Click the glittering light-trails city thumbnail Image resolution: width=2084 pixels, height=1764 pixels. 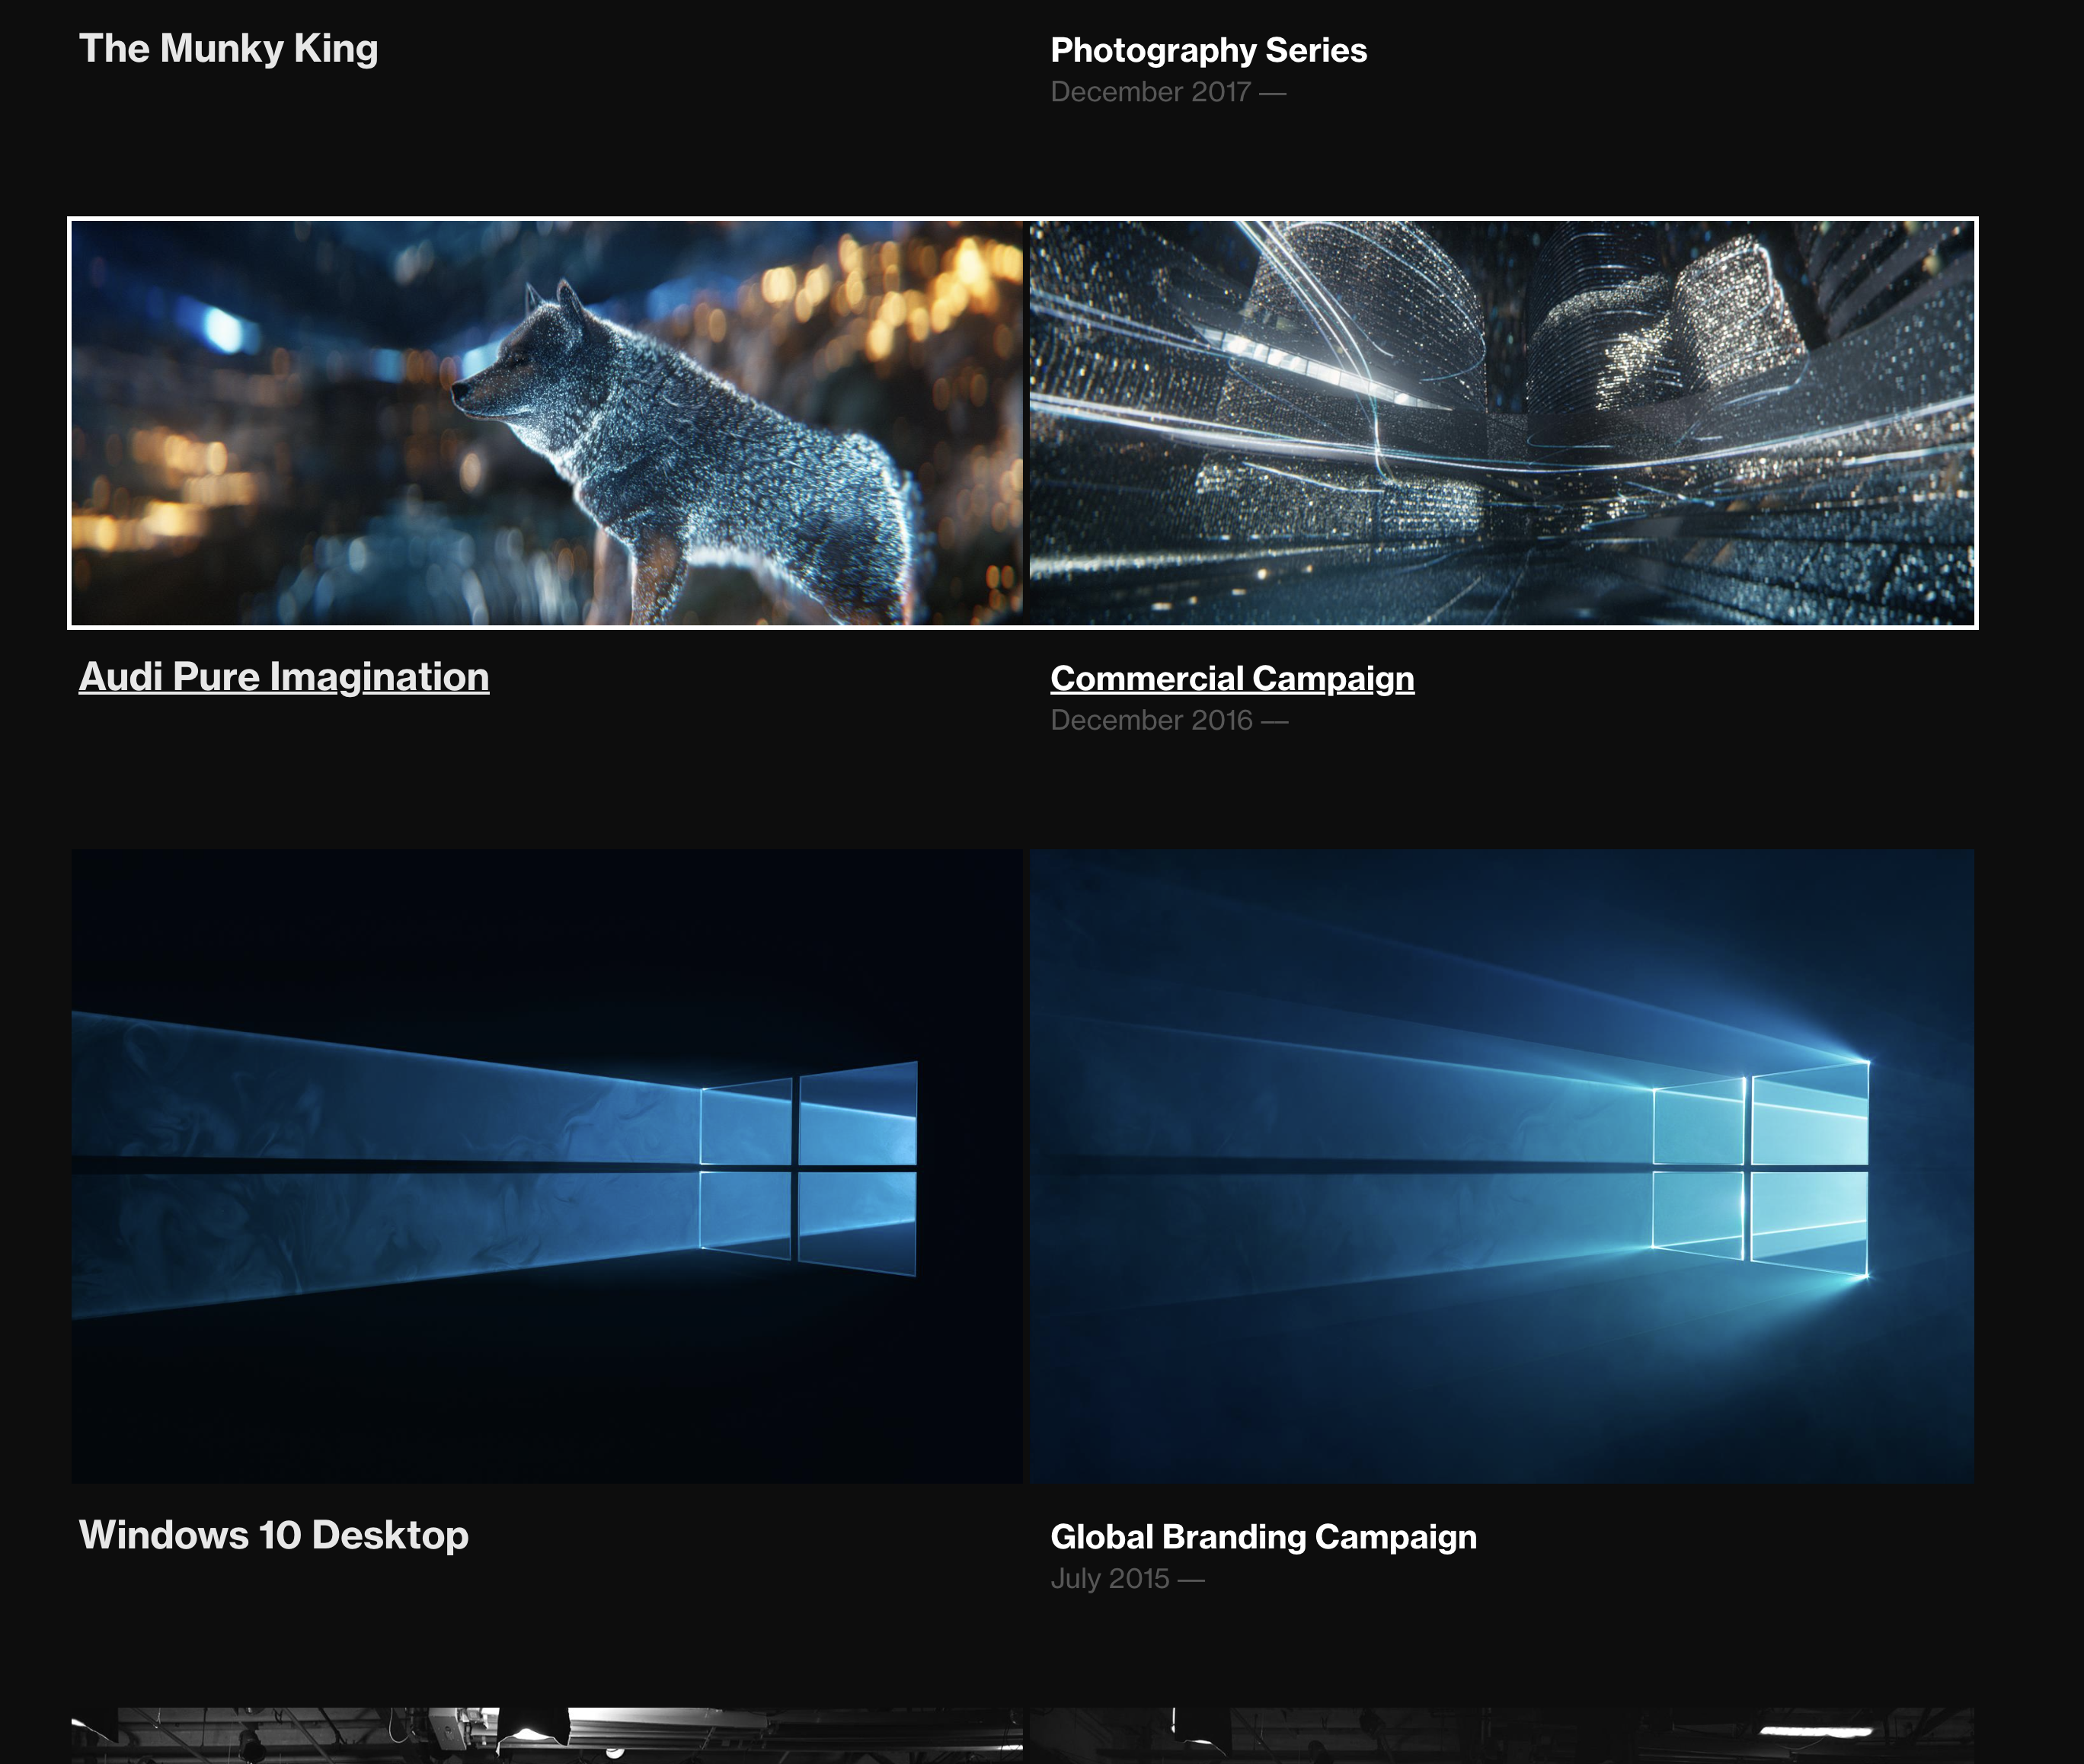[1501, 423]
